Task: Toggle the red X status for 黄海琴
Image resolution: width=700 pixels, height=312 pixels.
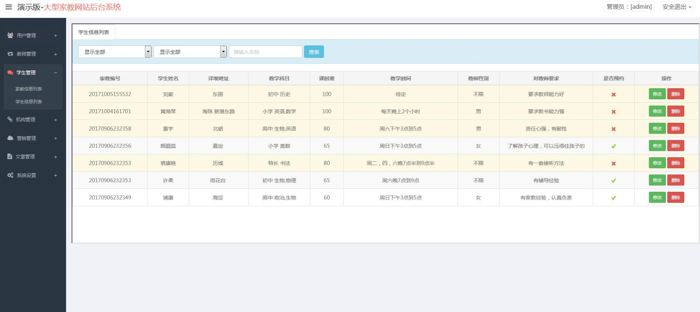Action: pos(613,112)
